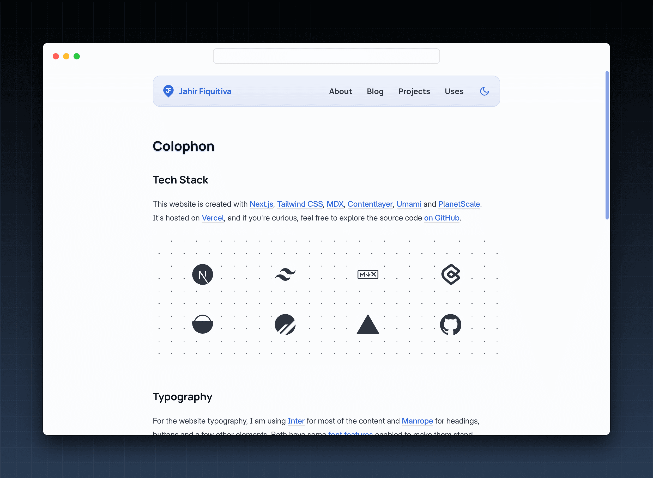This screenshot has height=478, width=653.
Task: Click the Tailwind CSS logo icon
Action: coord(285,274)
